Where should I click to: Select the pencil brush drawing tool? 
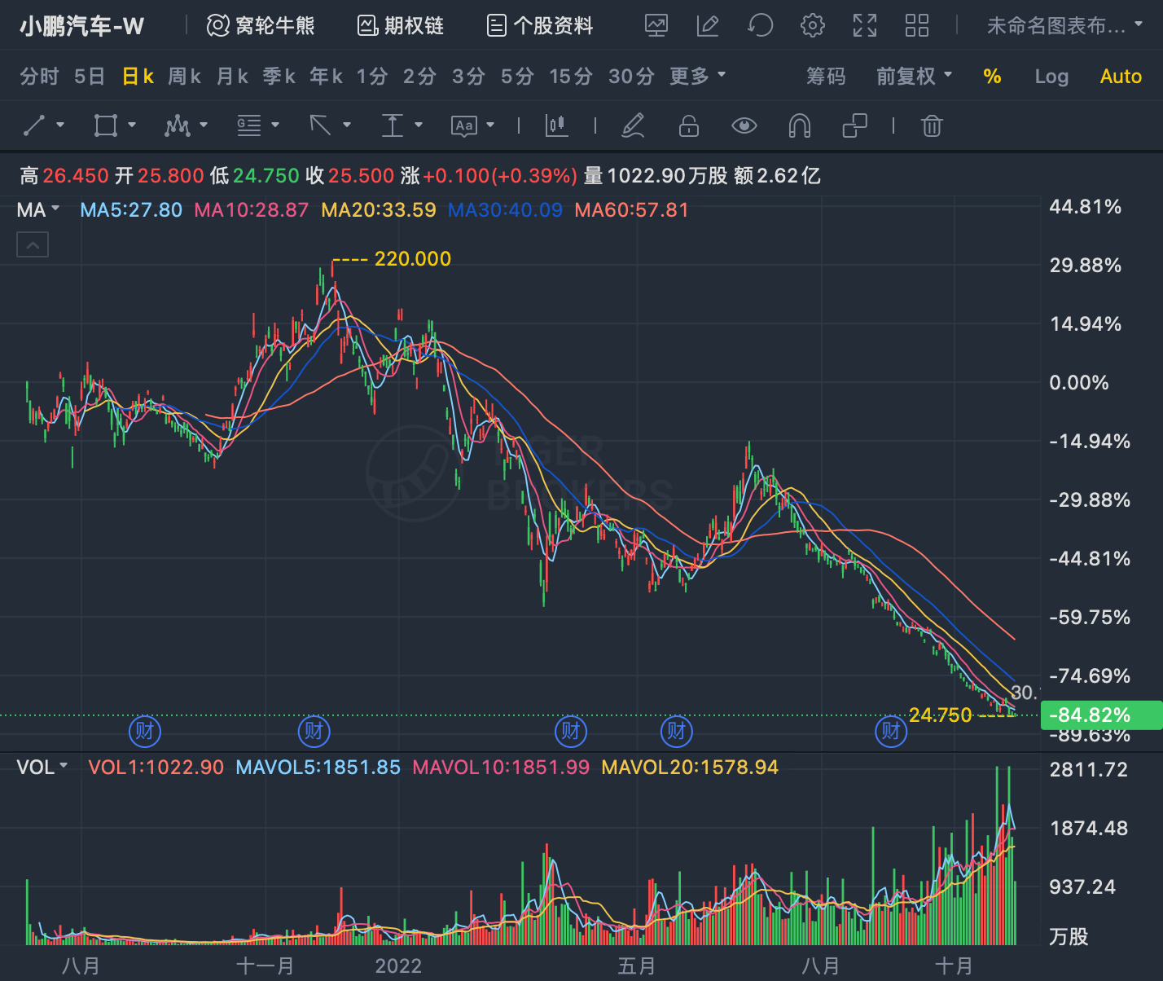coord(633,125)
